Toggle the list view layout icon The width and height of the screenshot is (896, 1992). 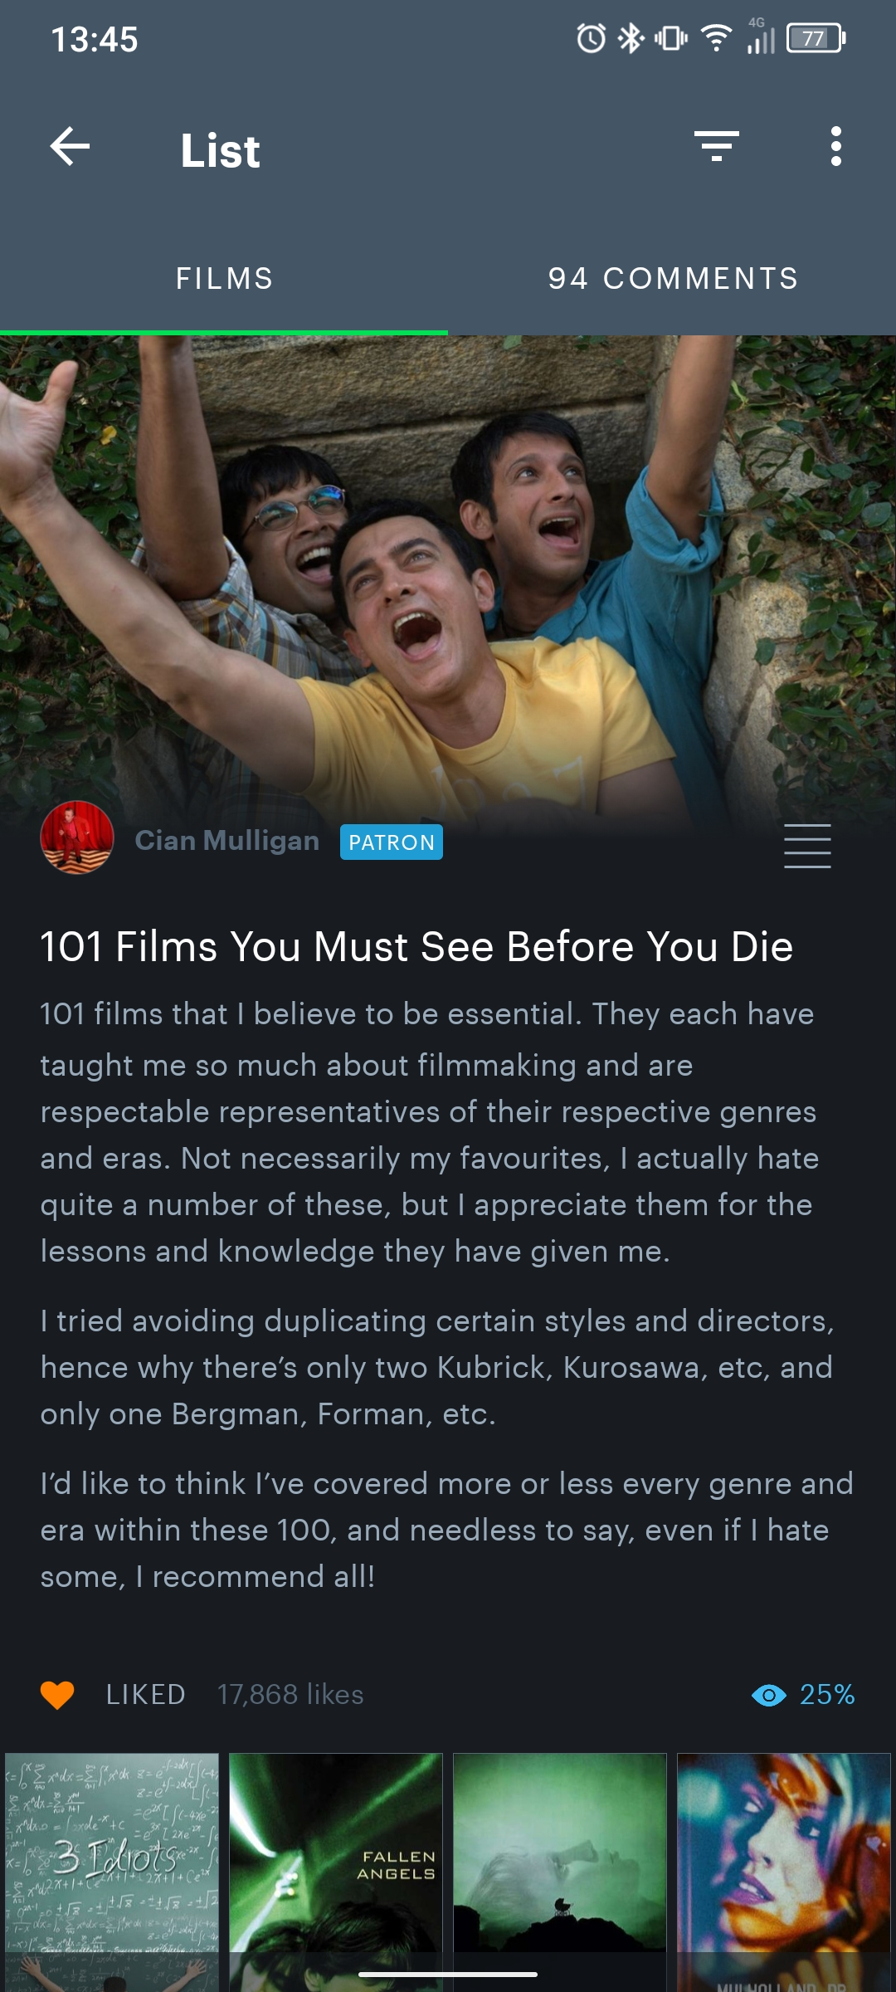[x=807, y=846]
